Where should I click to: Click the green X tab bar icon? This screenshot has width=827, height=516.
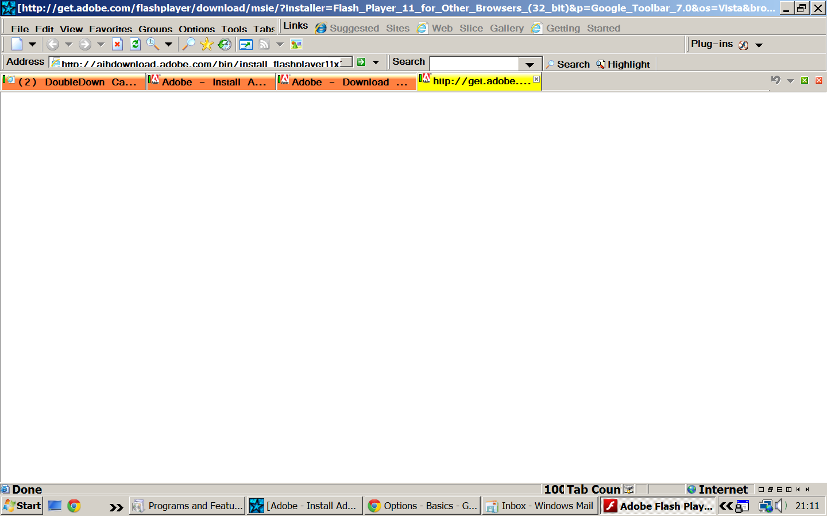click(x=805, y=80)
